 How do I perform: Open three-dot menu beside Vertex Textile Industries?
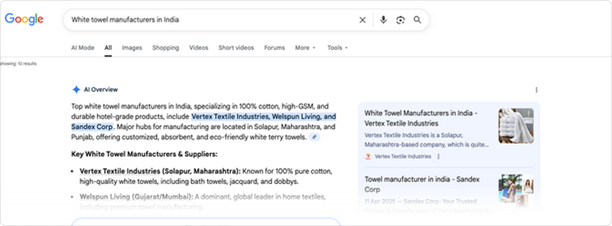(x=438, y=156)
